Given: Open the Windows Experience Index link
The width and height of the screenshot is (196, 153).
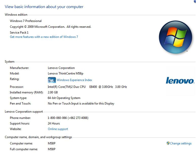Looking at the screenshot, I should tap(74, 80).
